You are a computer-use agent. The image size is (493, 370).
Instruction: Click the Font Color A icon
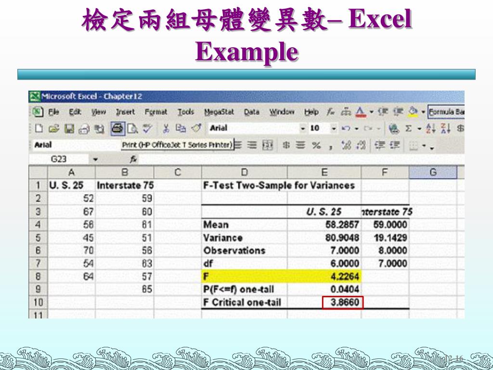(361, 112)
